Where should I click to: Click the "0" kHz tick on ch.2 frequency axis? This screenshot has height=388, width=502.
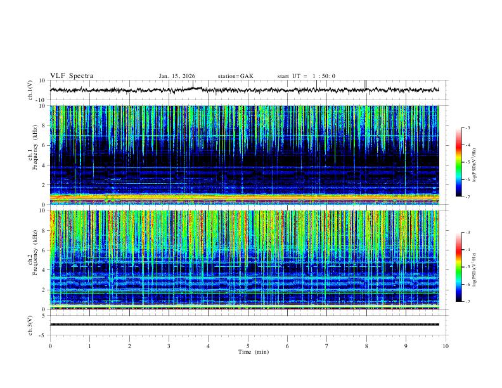point(44,309)
